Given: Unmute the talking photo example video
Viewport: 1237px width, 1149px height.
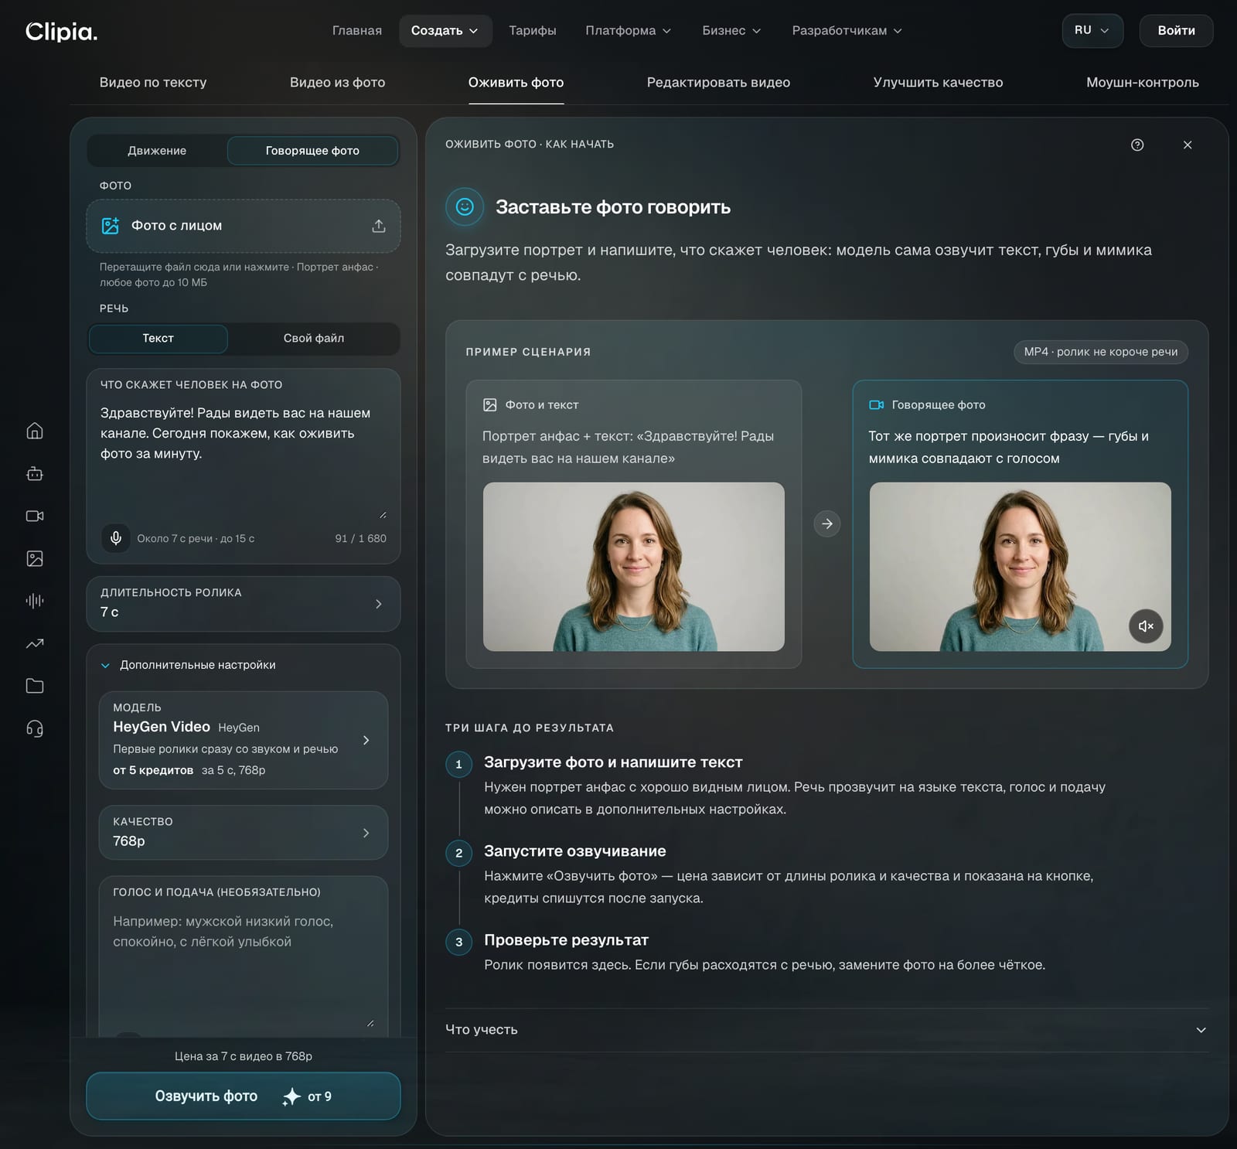Looking at the screenshot, I should click(x=1146, y=626).
